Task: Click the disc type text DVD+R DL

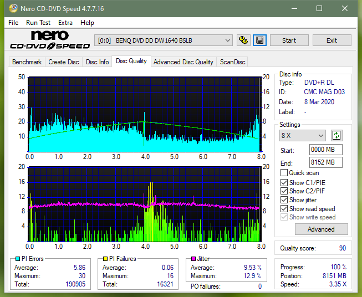Action: pyautogui.click(x=319, y=83)
